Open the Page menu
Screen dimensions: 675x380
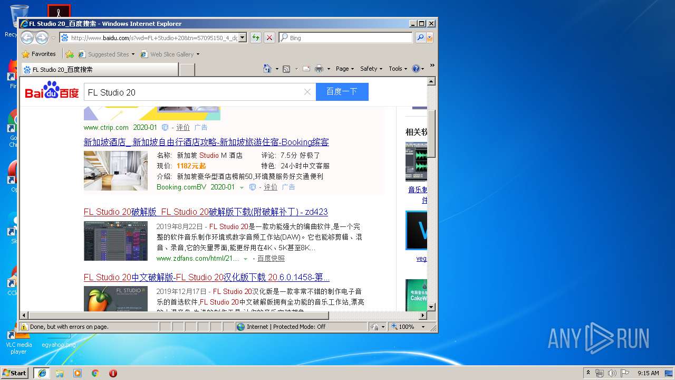pos(345,69)
